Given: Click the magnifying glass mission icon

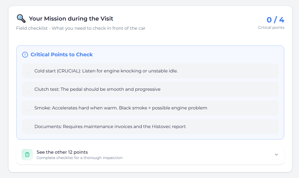Looking at the screenshot, I should tap(21, 18).
